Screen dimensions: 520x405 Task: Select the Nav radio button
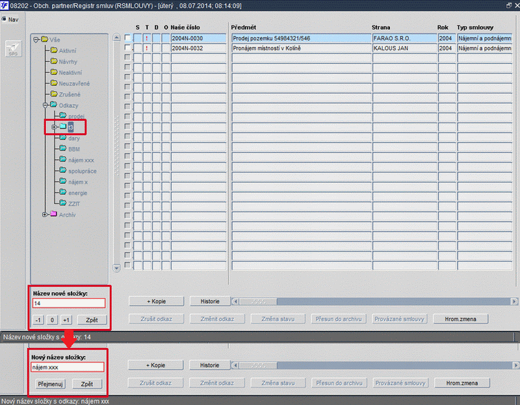tap(4, 19)
